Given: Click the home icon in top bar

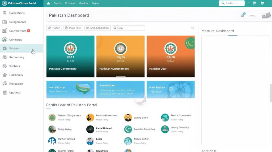Looking at the screenshot, I should coord(49,3).
